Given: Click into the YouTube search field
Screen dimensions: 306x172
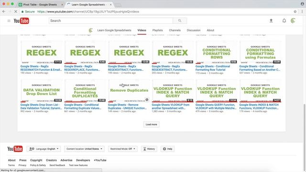Looking at the screenshot, I should pos(110,21).
